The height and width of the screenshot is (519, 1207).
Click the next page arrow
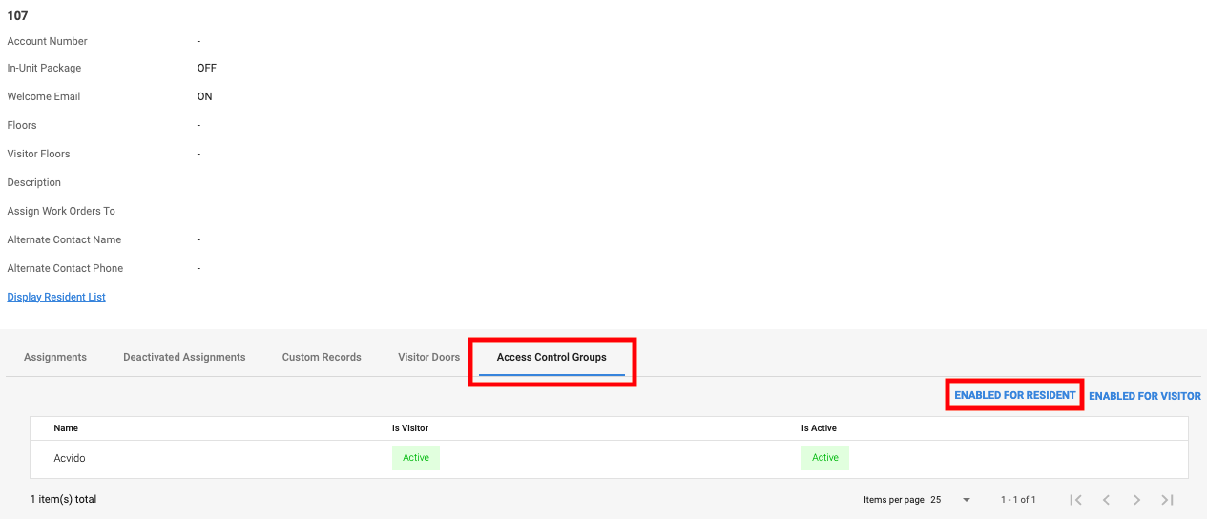pos(1136,500)
